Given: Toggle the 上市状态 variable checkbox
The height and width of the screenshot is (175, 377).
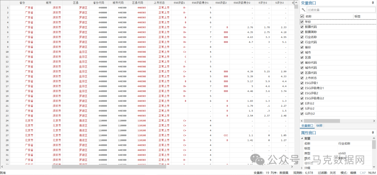Looking at the screenshot, I should (302, 78).
